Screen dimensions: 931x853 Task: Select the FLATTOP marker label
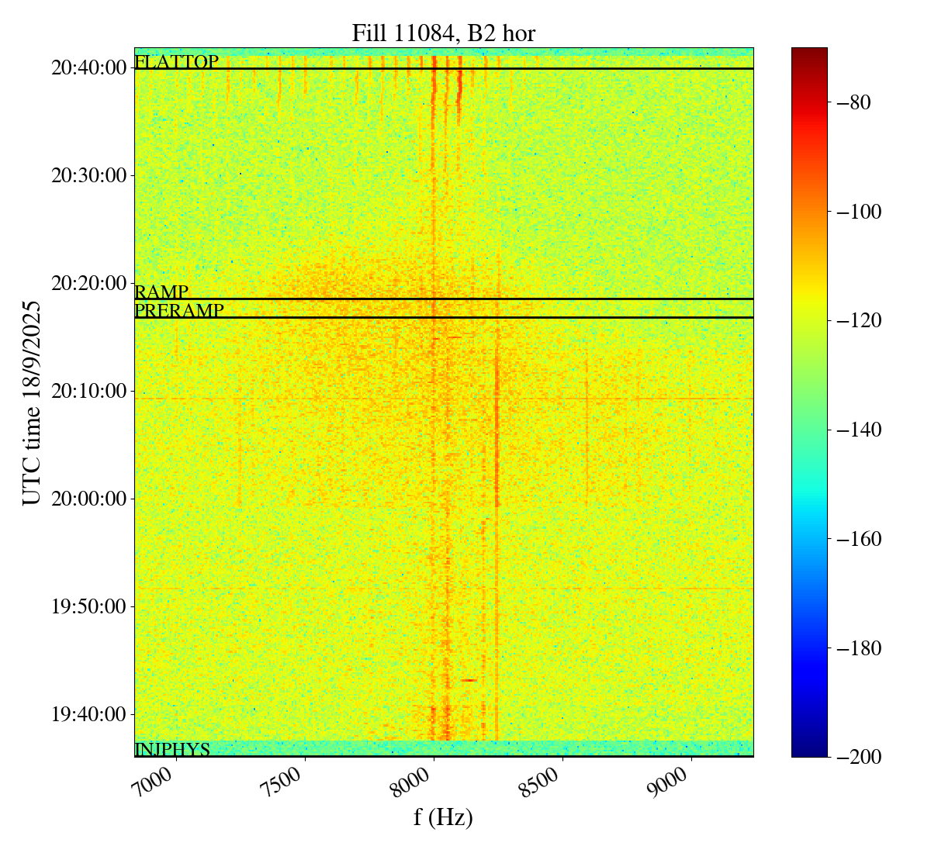tap(177, 62)
